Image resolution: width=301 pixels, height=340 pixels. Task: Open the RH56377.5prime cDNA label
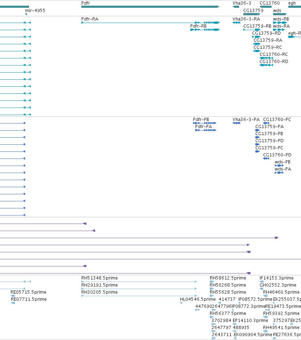[x=228, y=313]
